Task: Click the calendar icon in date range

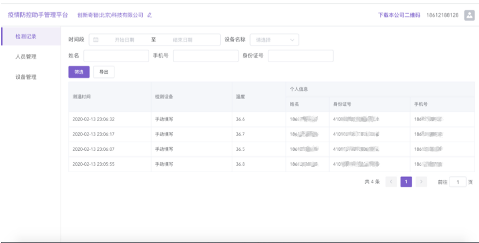Action: [x=96, y=40]
